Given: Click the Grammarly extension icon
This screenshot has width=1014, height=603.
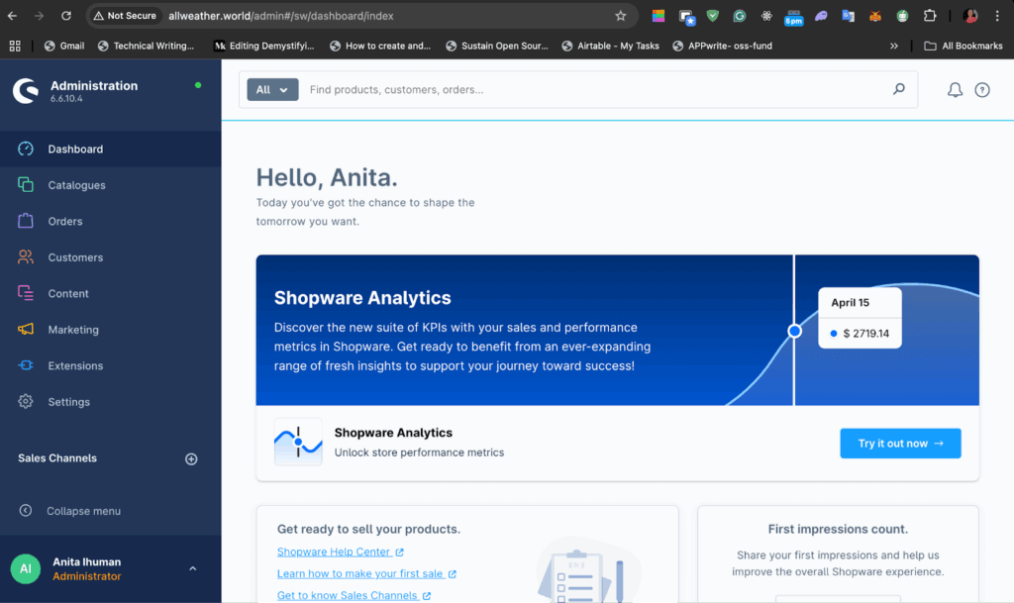Looking at the screenshot, I should click(x=739, y=16).
